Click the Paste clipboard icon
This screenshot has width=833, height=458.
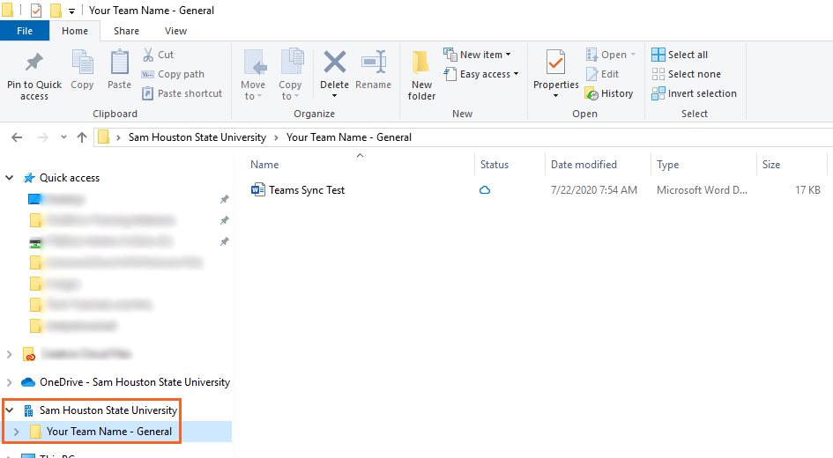[120, 63]
